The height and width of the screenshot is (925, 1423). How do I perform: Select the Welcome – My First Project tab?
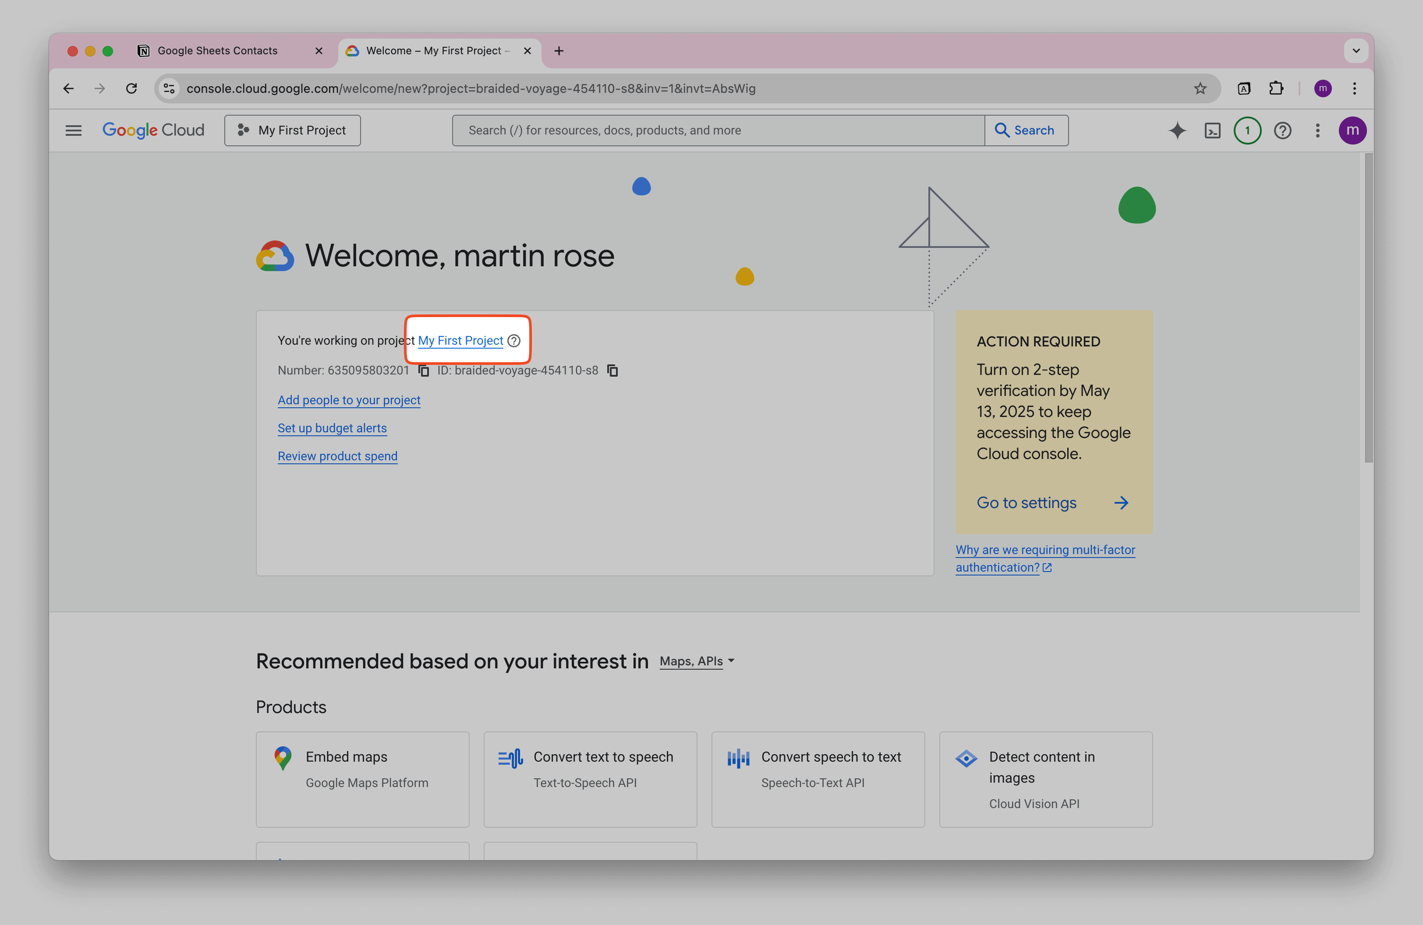pos(431,51)
